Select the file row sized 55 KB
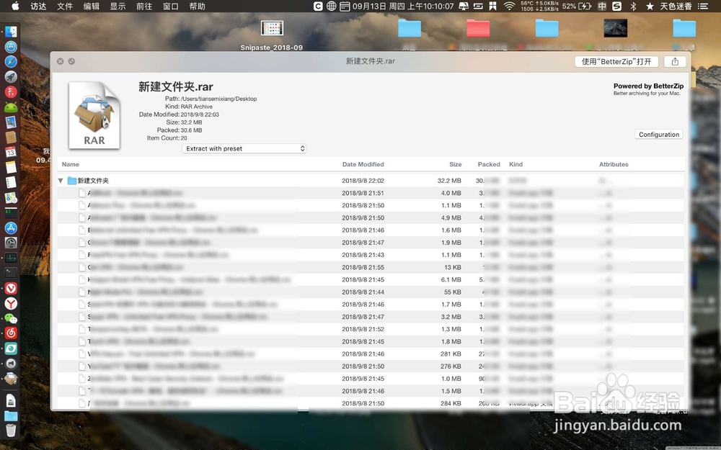 (x=371, y=292)
